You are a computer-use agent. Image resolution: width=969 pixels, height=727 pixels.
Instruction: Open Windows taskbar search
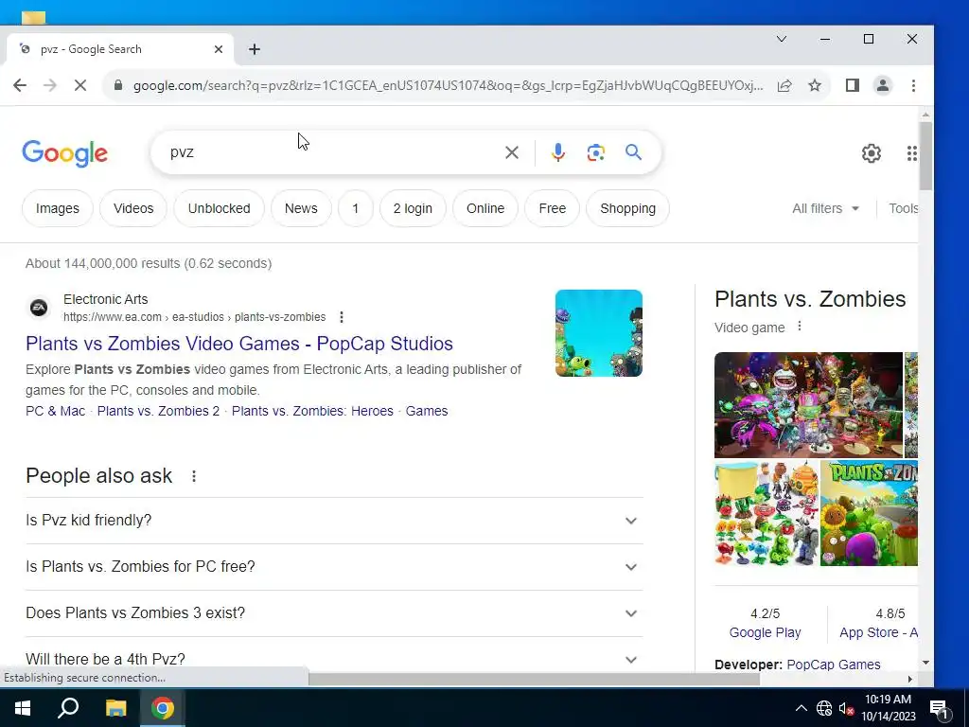point(68,708)
